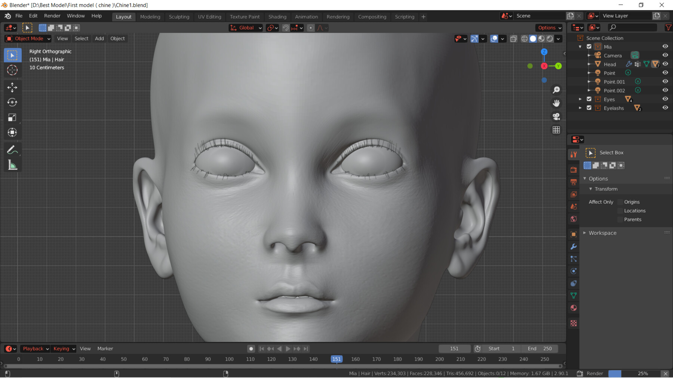Activate the Annotate tool
673x378 pixels.
tap(12, 150)
